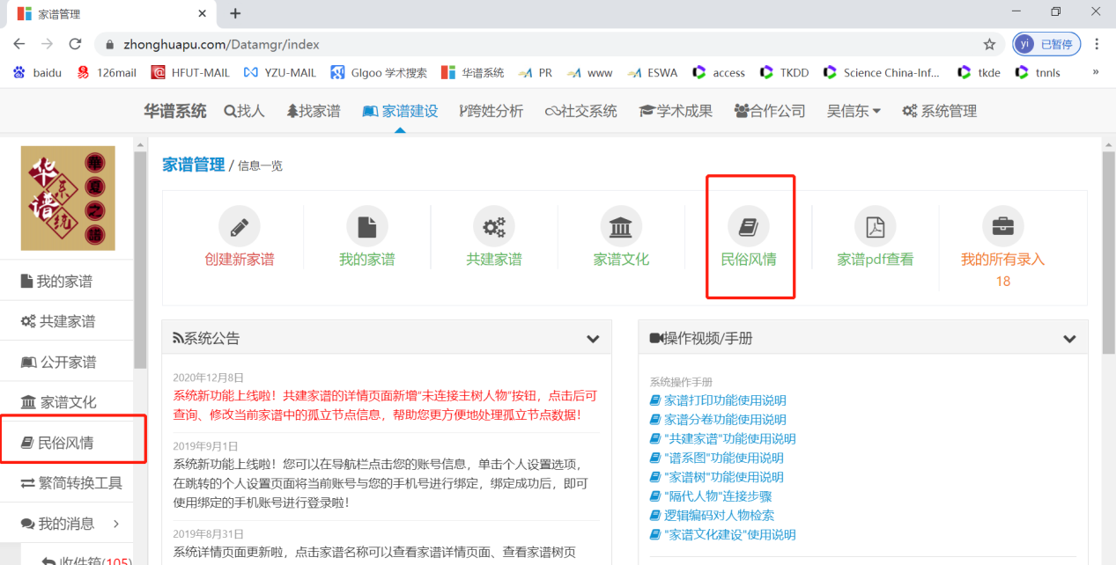The width and height of the screenshot is (1116, 565).
Task: Select 民俗风情 in the left sidebar
Action: (x=64, y=443)
